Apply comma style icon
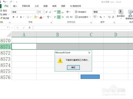Image resolution: width=133 pixels, height=99 pixels. (x=104, y=17)
